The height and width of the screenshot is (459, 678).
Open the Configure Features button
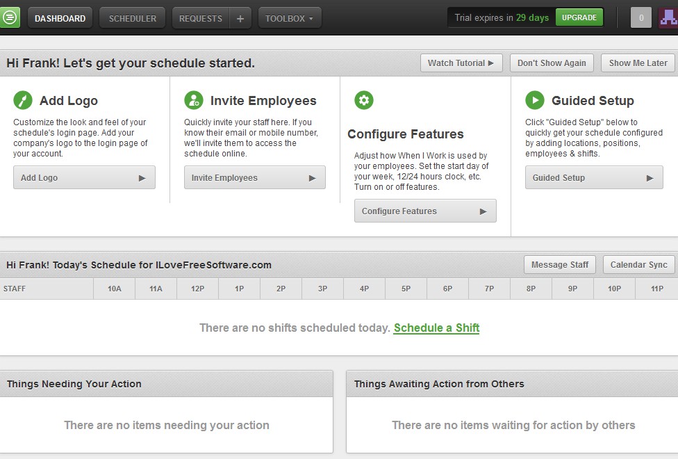[425, 211]
